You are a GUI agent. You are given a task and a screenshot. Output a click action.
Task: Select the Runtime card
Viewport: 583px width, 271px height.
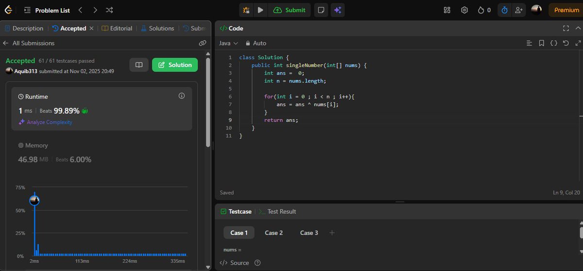pyautogui.click(x=102, y=109)
